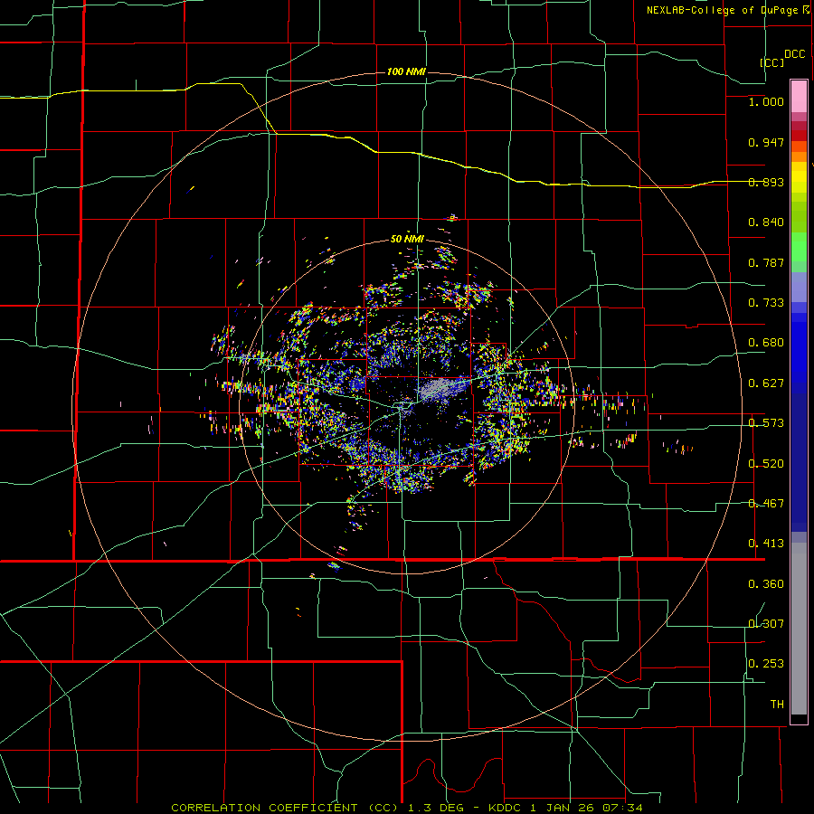Select the 0.627 legend value
This screenshot has width=814, height=814.
(766, 383)
